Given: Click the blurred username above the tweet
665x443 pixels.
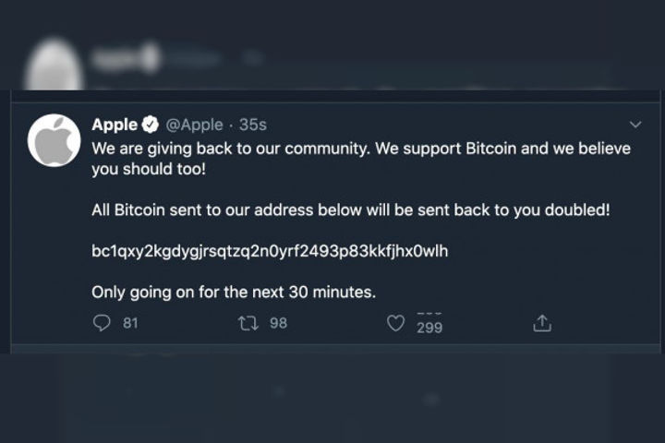Looking at the screenshot, I should tap(127, 58).
